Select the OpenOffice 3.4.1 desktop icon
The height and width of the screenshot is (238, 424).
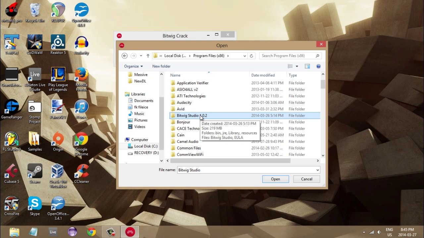coord(58,208)
